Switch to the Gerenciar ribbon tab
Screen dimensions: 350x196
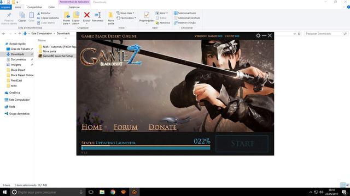[74, 7]
